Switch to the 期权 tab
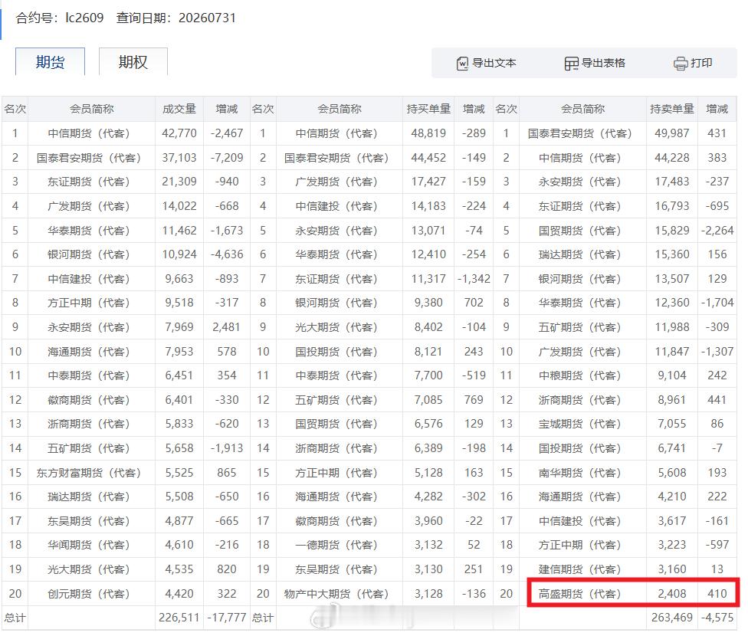 click(133, 62)
